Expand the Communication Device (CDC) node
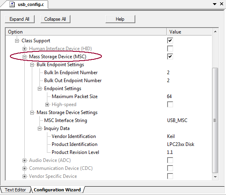The image size is (226, 195). coord(24,168)
